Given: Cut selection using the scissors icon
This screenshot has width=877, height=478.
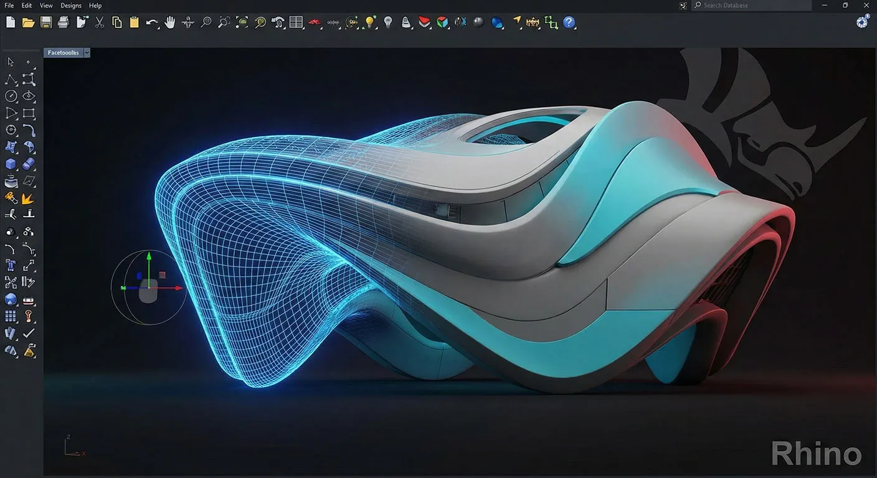Looking at the screenshot, I should coord(99,22).
